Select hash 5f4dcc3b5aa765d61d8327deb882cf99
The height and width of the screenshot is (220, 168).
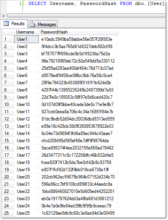pyautogui.click(x=78, y=47)
